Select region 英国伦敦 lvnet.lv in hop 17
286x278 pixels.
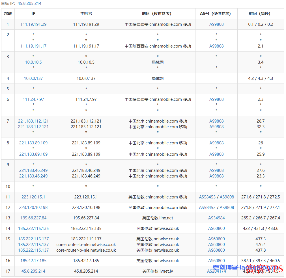158,271
